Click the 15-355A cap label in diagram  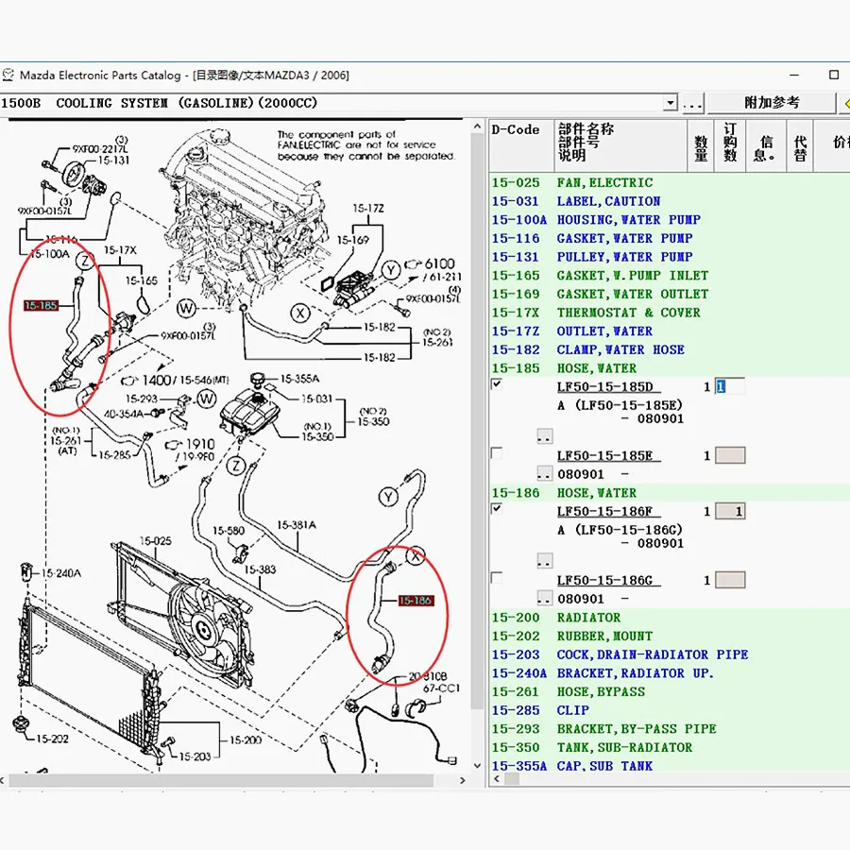pyautogui.click(x=299, y=379)
